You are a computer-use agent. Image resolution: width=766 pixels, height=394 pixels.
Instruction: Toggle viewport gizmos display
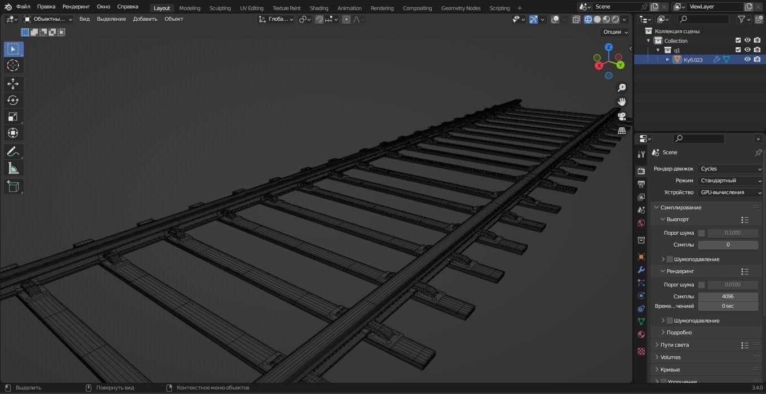(533, 19)
